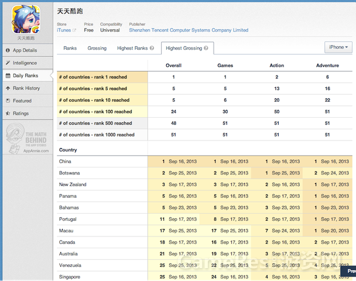The width and height of the screenshot is (356, 281).
Task: Click rank 500 reached Overall value 48
Action: point(174,124)
